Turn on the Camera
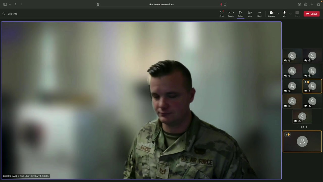323x182 pixels. click(272, 14)
